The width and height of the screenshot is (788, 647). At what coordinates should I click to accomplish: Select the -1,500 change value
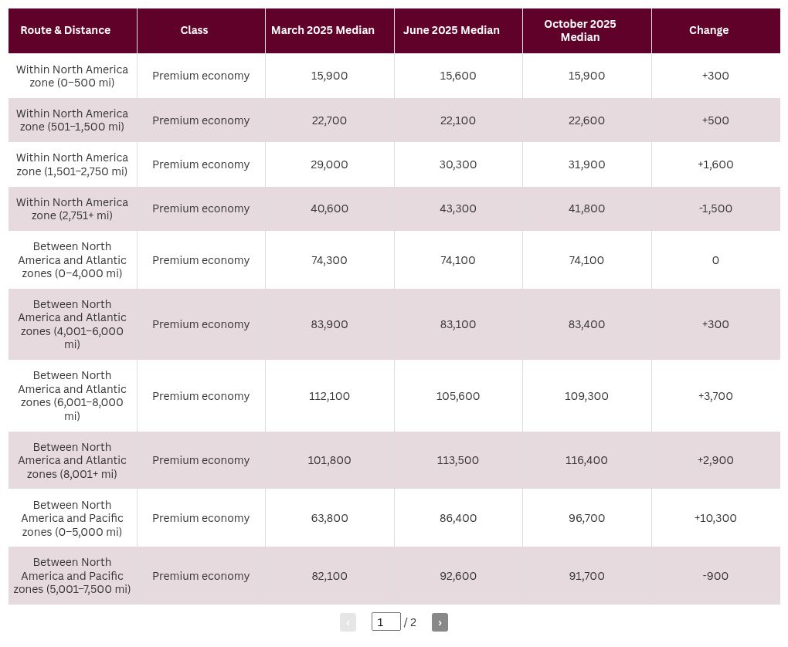[715, 208]
